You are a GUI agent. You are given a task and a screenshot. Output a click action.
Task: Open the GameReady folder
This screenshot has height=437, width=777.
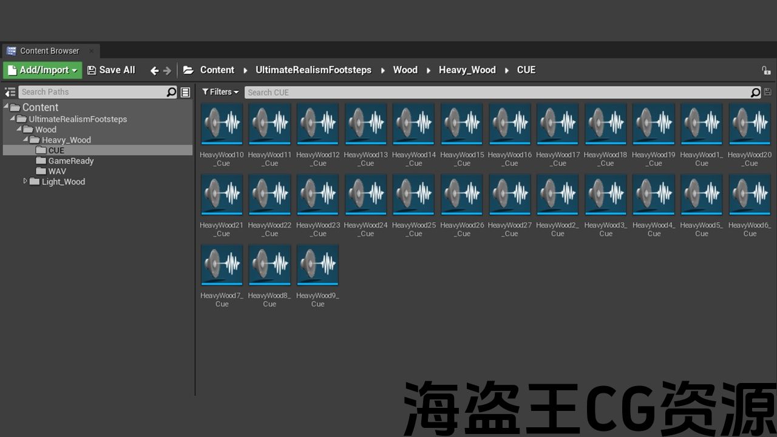(70, 161)
